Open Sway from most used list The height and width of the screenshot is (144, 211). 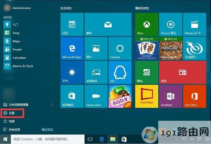tap(17, 32)
